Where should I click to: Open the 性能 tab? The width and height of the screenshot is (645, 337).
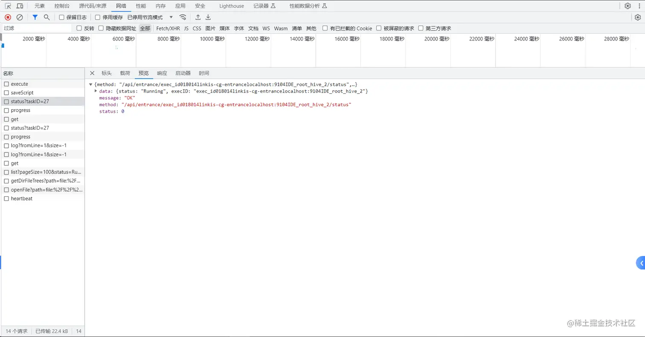pos(141,6)
